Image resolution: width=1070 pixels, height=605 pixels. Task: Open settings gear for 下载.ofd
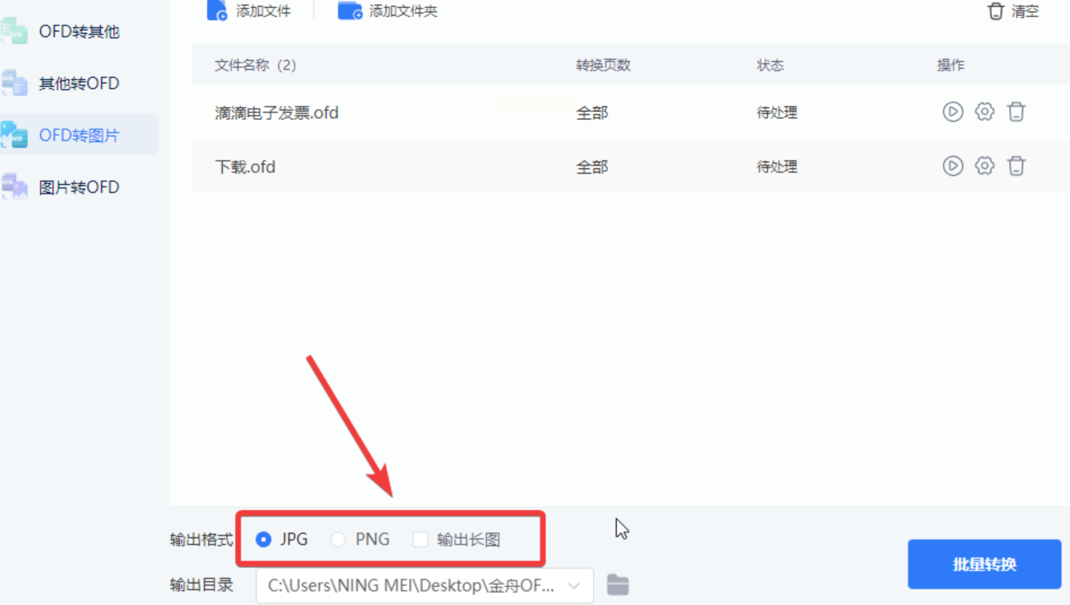984,166
